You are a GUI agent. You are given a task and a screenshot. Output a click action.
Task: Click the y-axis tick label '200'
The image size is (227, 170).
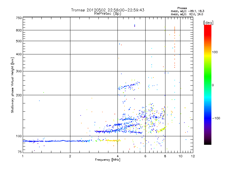click(19, 95)
